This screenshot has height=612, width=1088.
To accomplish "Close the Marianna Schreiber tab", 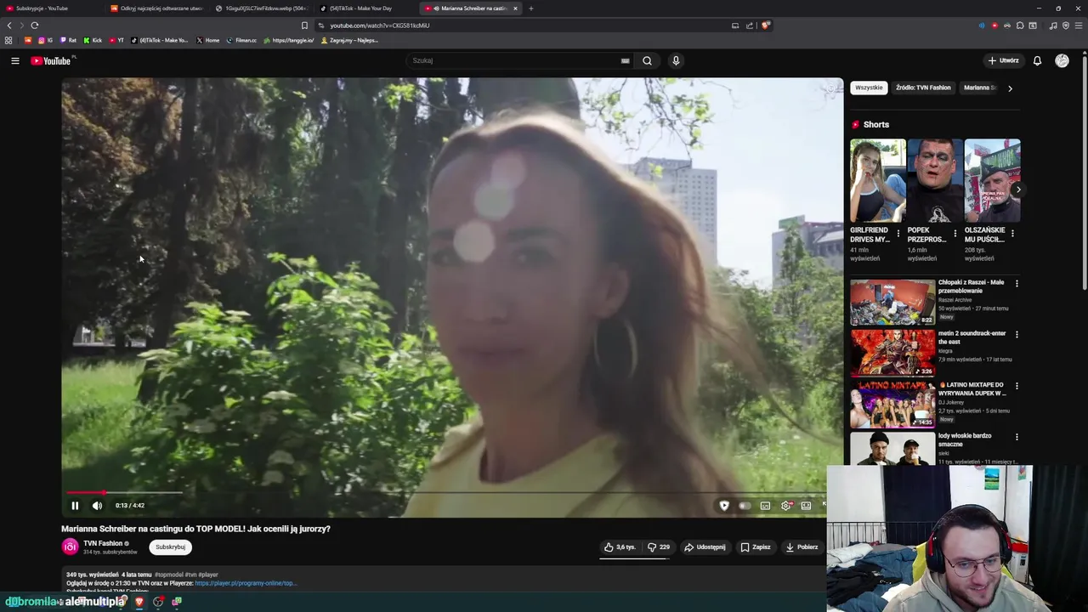I will pyautogui.click(x=515, y=8).
